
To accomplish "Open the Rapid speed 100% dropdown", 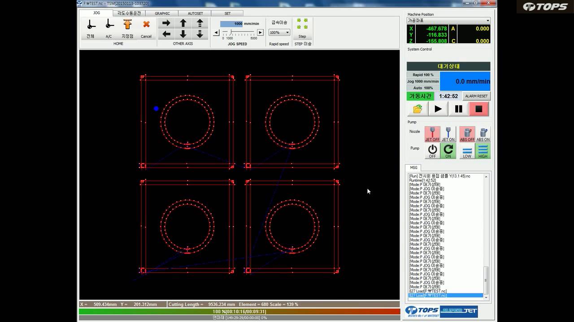I will pos(279,33).
